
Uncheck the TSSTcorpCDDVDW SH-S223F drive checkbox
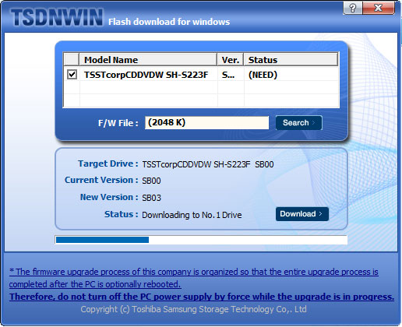coord(72,75)
